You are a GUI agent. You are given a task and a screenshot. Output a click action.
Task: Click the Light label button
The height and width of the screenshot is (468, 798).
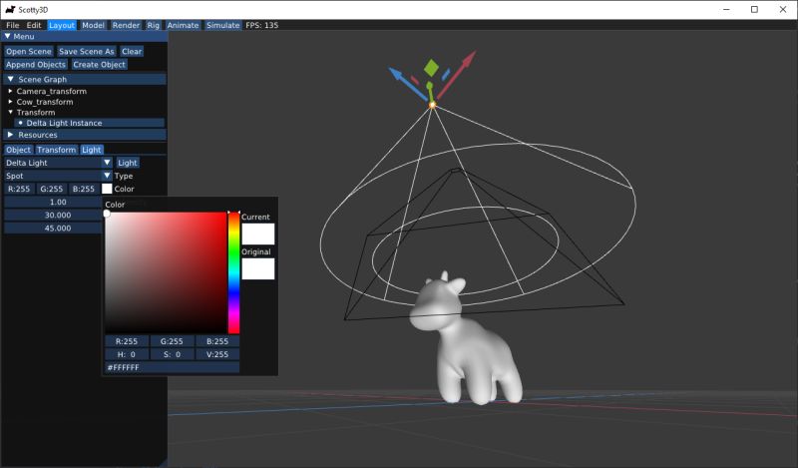(x=128, y=163)
